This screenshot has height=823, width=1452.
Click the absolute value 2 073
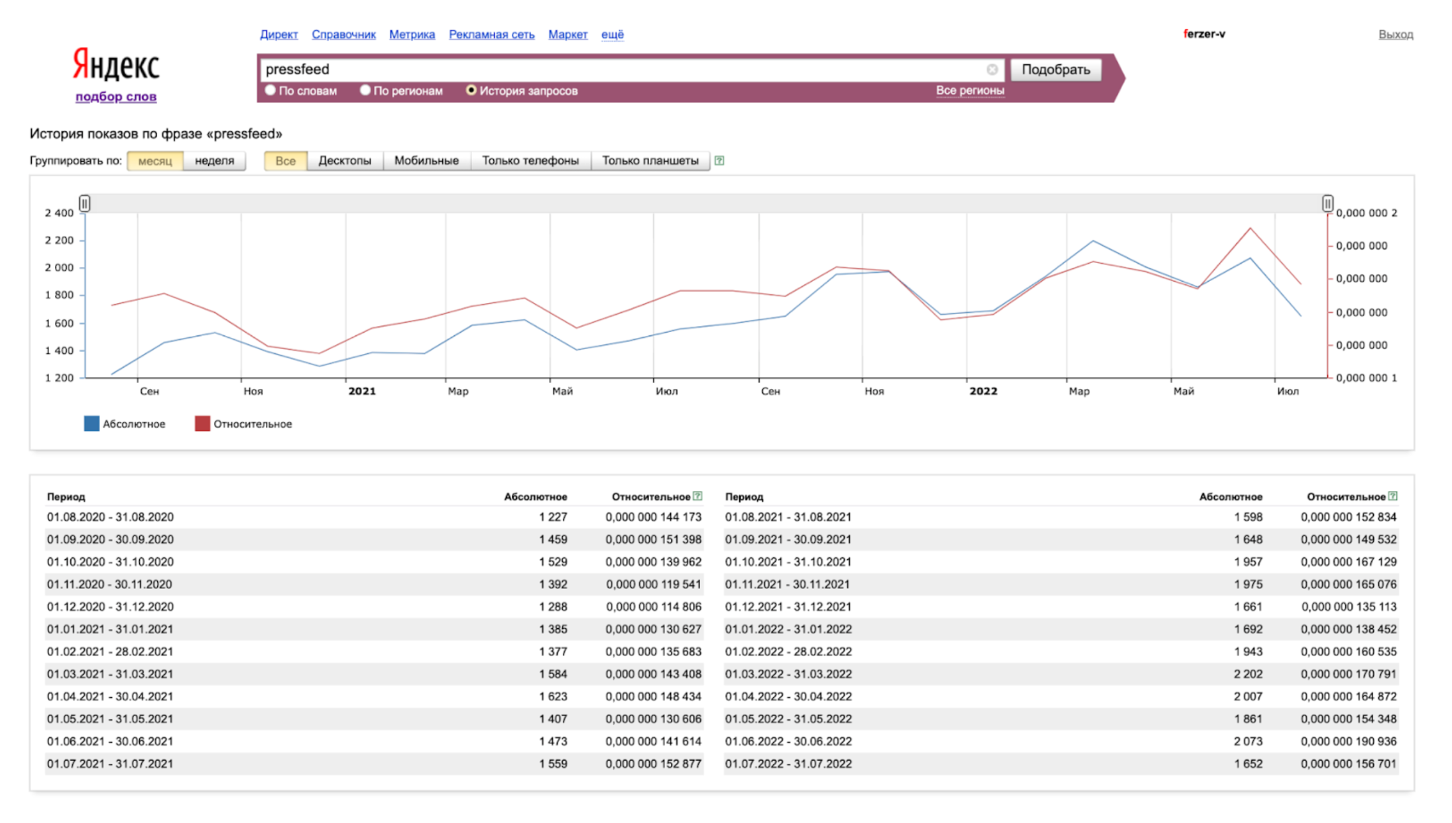[1248, 741]
